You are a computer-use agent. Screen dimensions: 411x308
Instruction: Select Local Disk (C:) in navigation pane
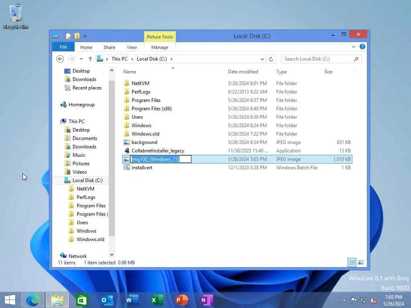87,180
